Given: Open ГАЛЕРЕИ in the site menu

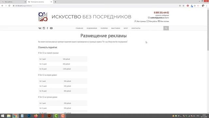Looking at the screenshot, I should (104, 28).
